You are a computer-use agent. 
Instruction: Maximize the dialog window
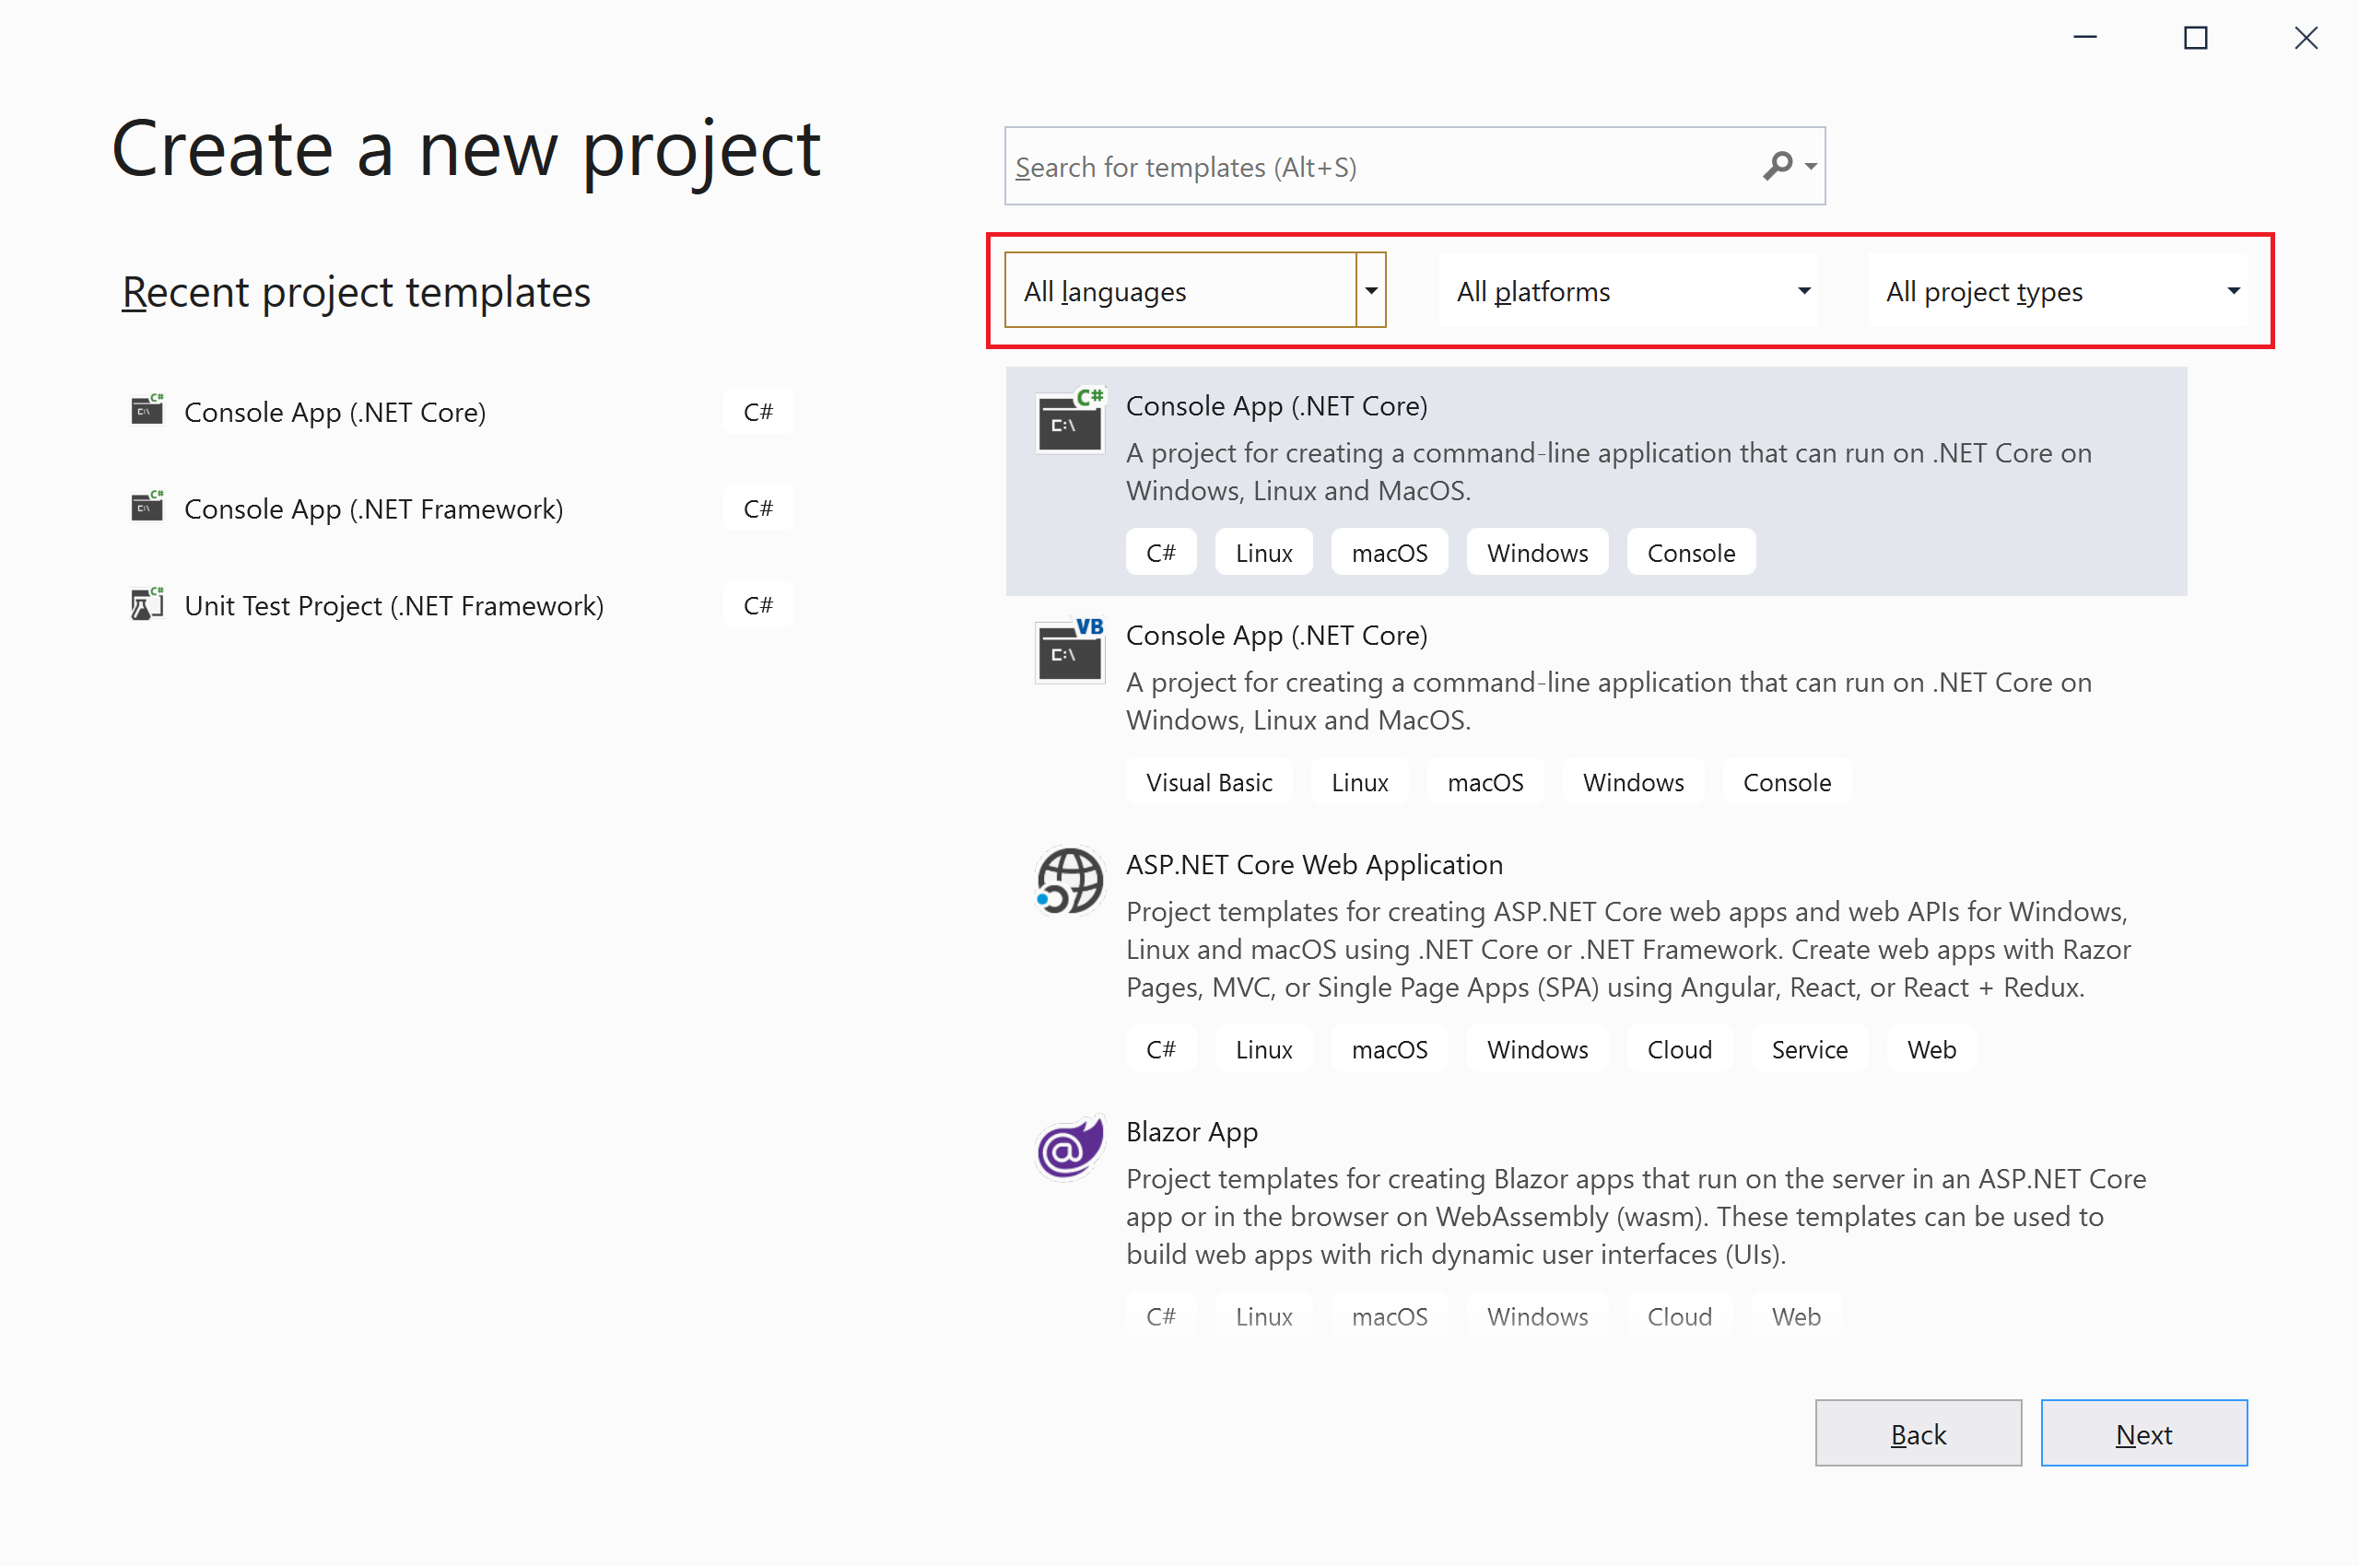pyautogui.click(x=2195, y=38)
